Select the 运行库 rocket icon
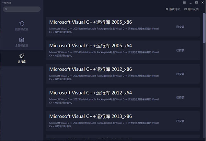Viewport: 206px width, 141px height. [22, 56]
